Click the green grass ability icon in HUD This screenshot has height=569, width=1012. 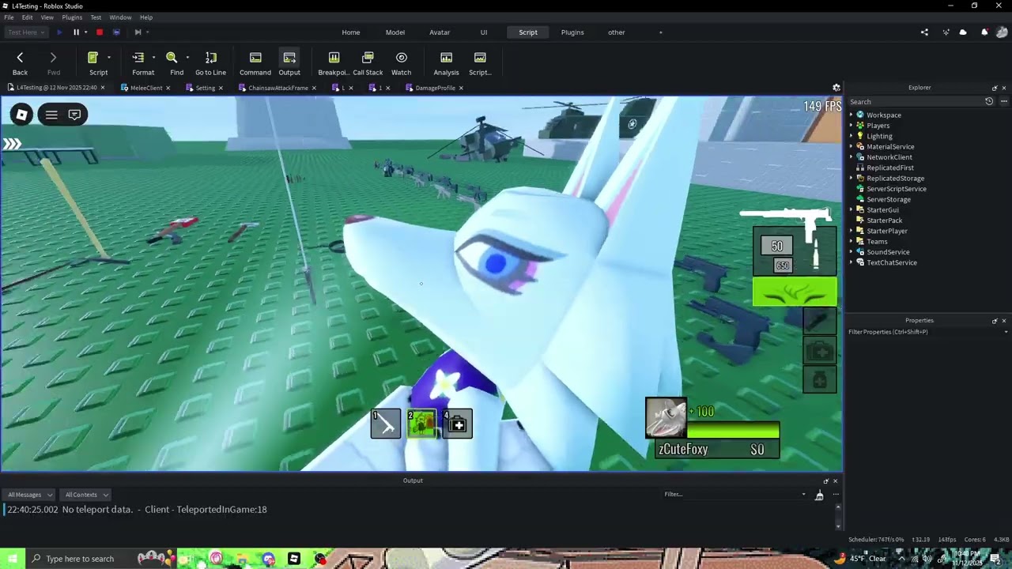click(795, 292)
